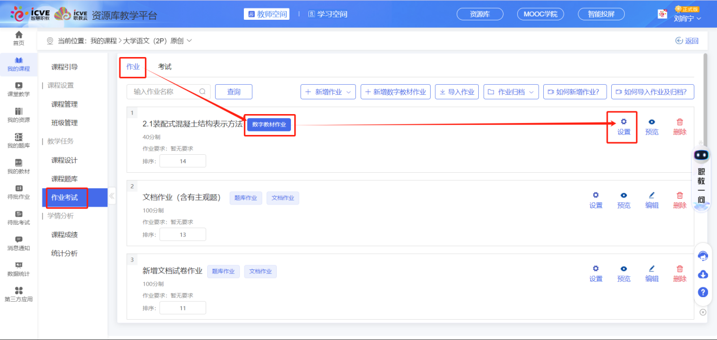Collapse the left course menu panel
The image size is (717, 340).
111,196
